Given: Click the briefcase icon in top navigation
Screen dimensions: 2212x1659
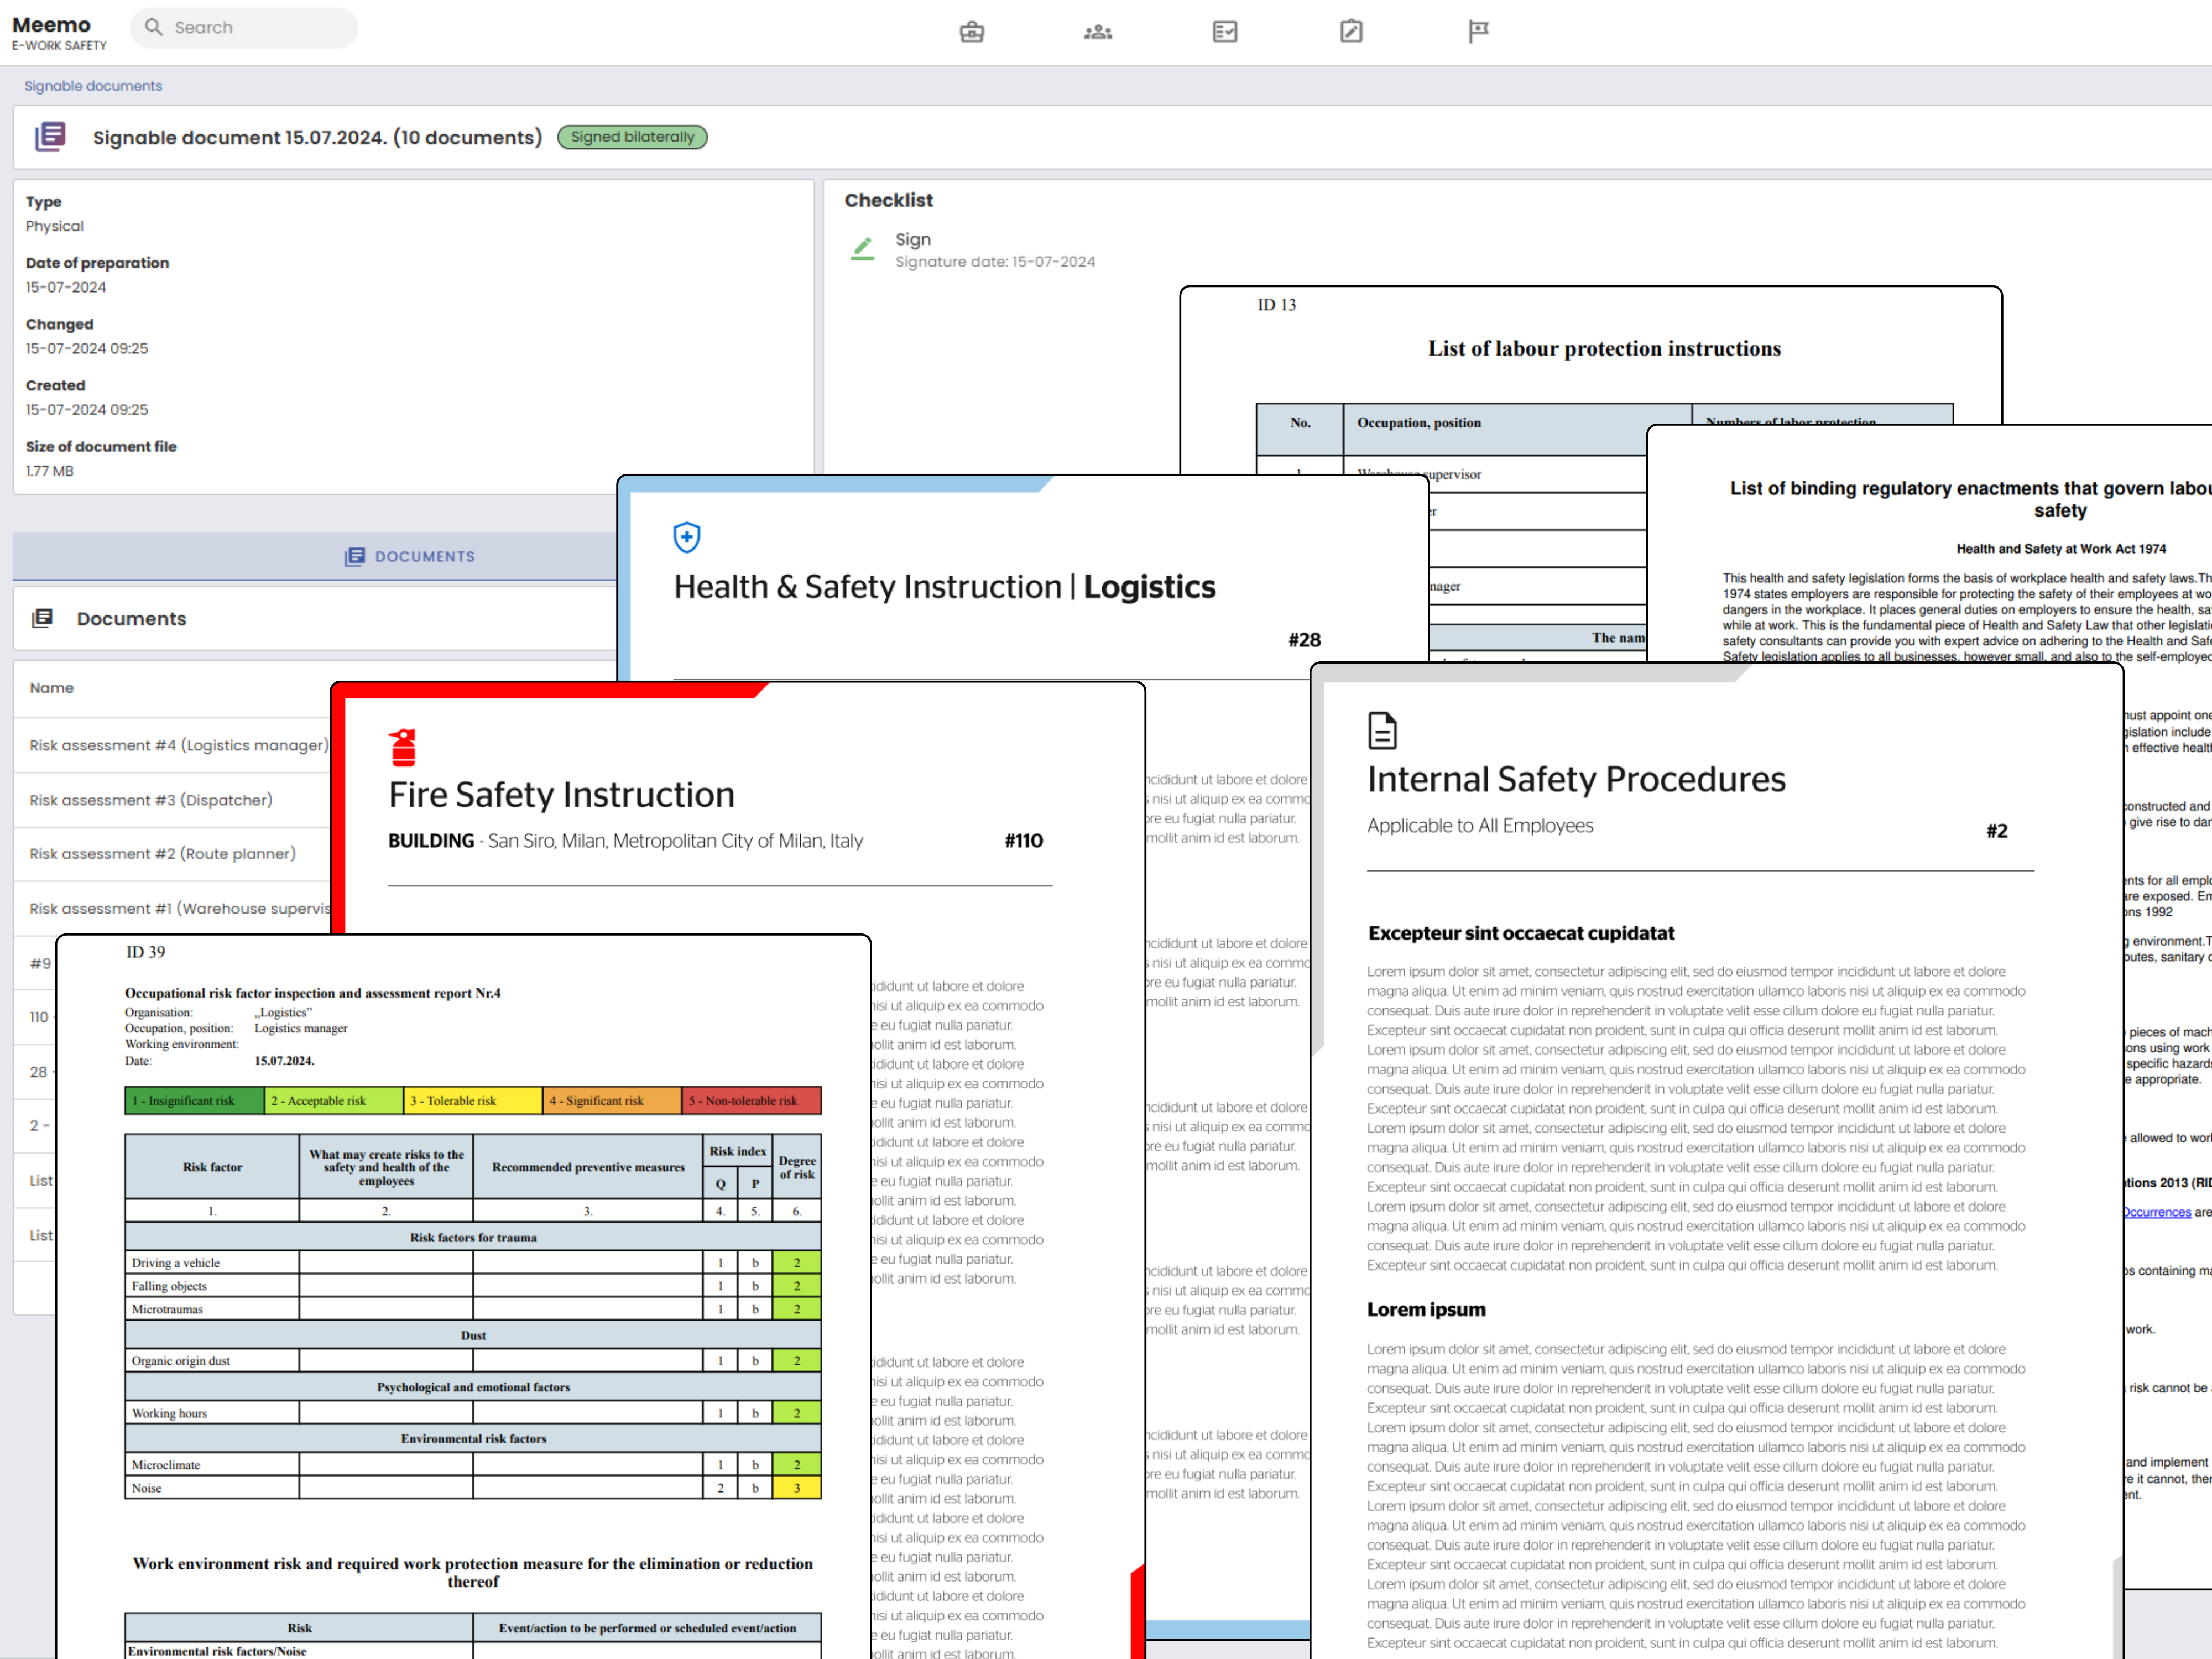Looking at the screenshot, I should click(x=971, y=32).
